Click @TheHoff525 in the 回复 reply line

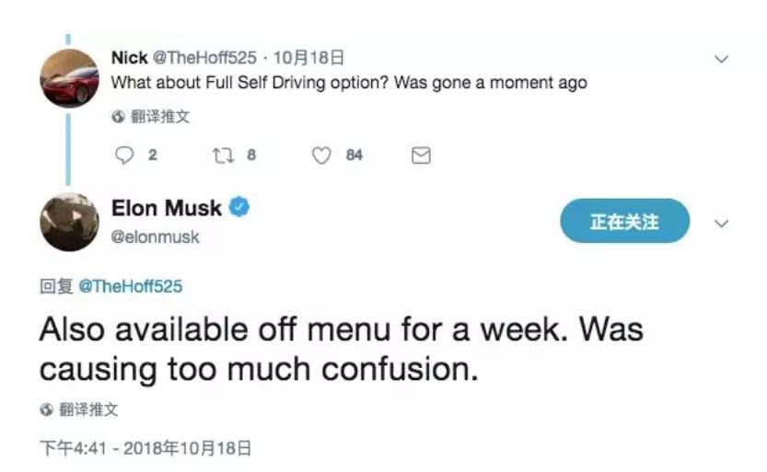(130, 287)
